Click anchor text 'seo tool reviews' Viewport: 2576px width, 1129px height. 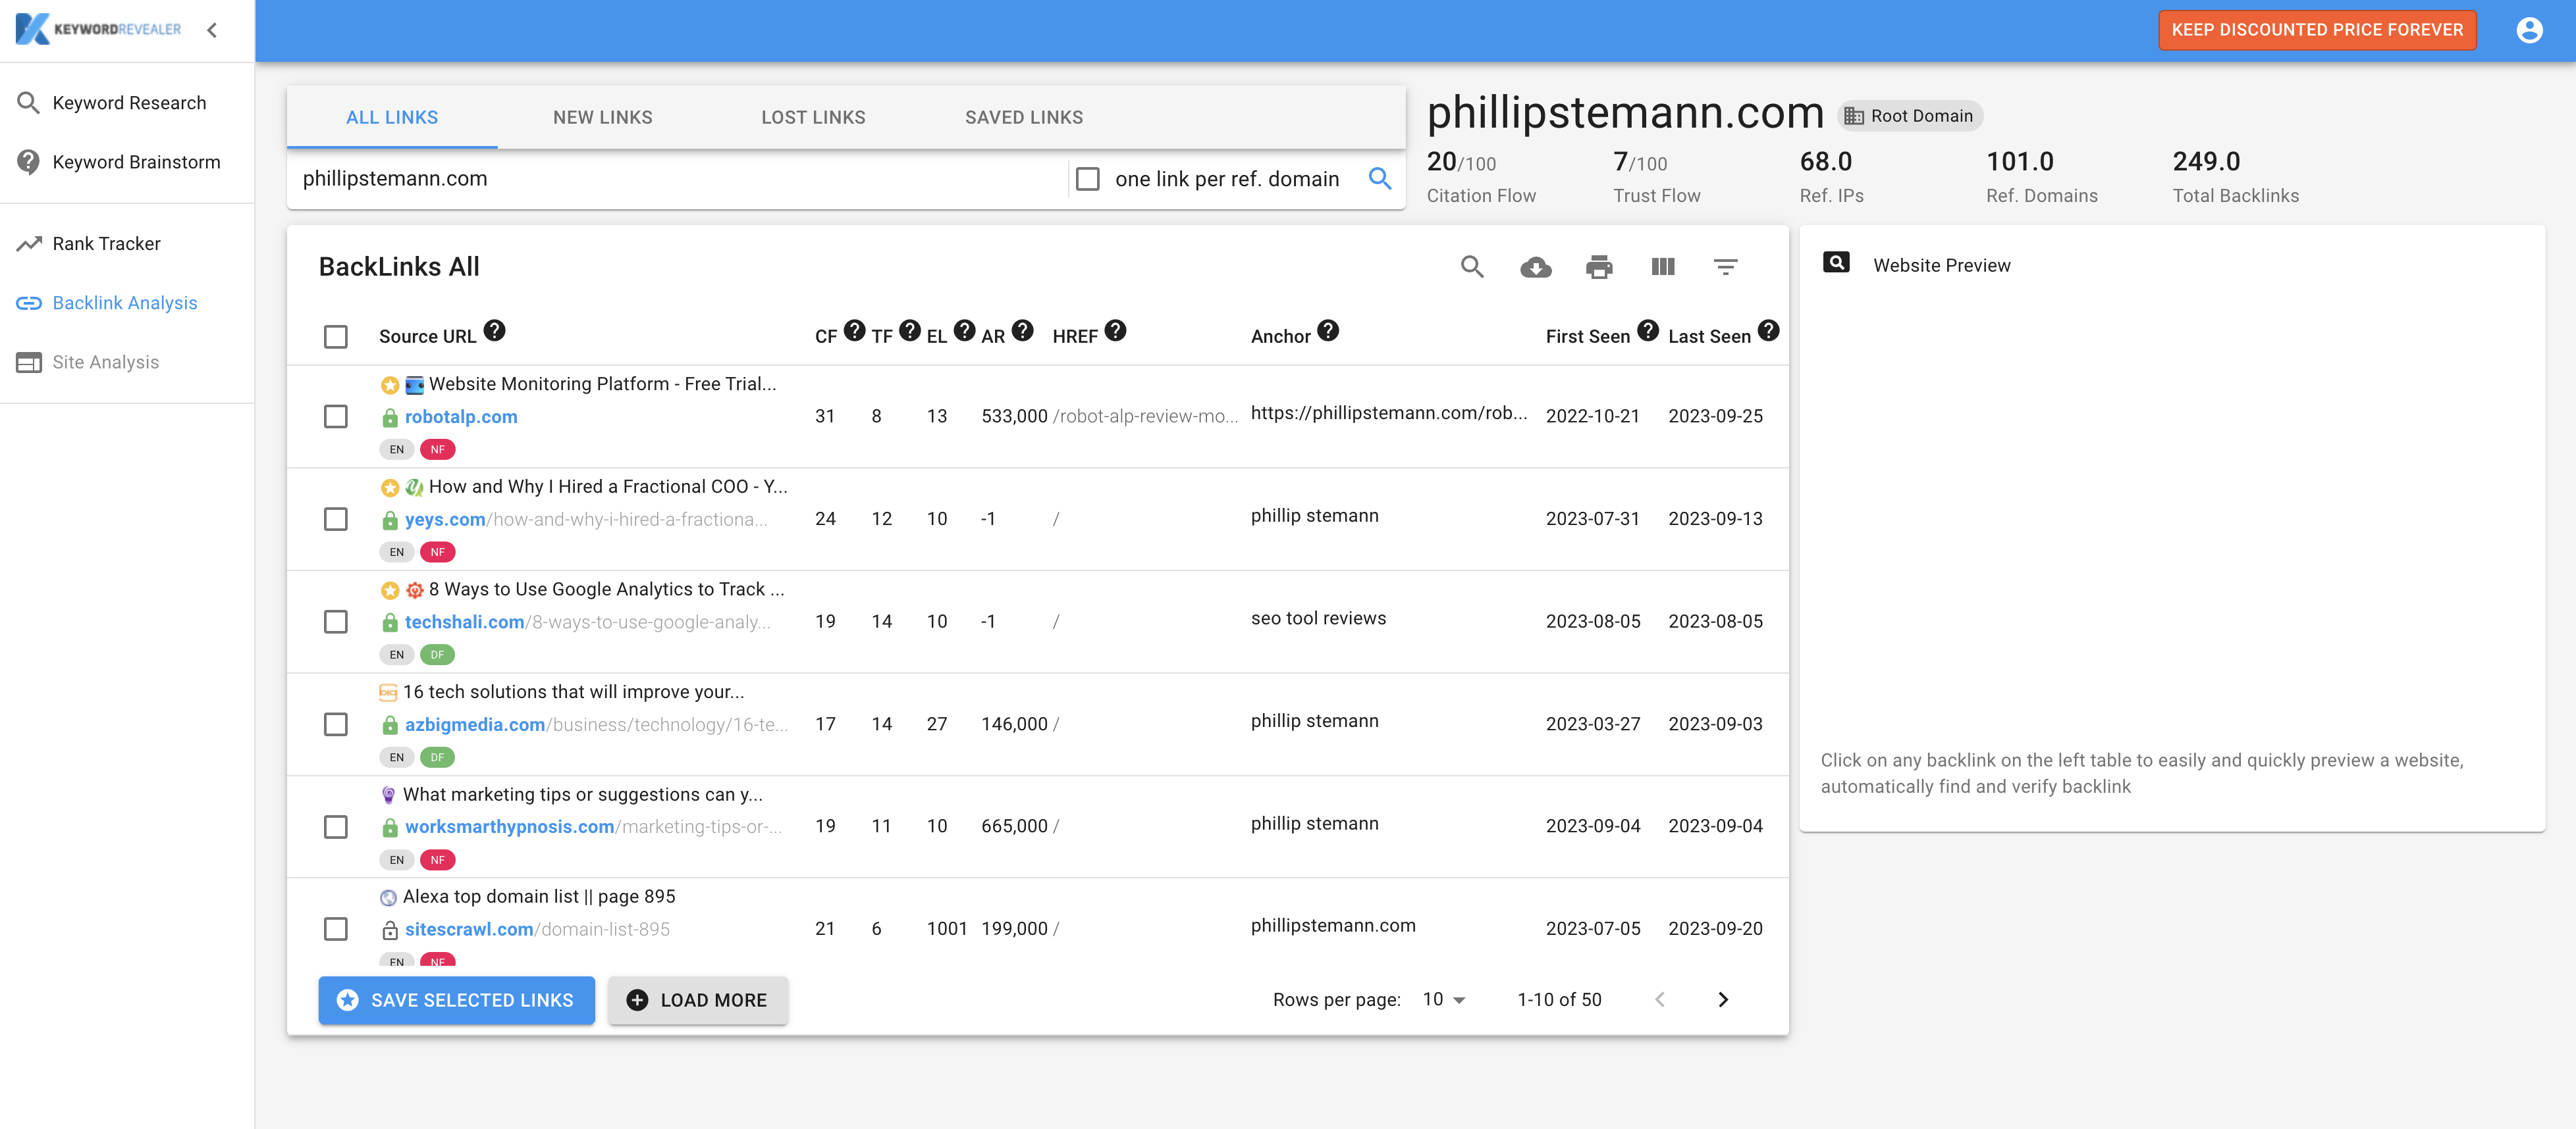click(x=1318, y=618)
